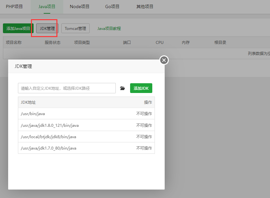270x198 pixels.
Task: Open JDK管理 button
Action: pyautogui.click(x=47, y=28)
